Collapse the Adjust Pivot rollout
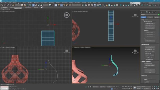Viewport: 160px width, 90px height. (x=145, y=20)
